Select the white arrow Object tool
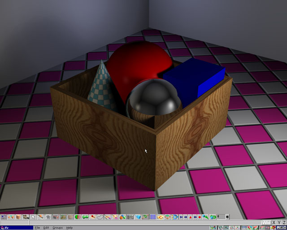Viewport: 287px width, 230px height. 33,217
